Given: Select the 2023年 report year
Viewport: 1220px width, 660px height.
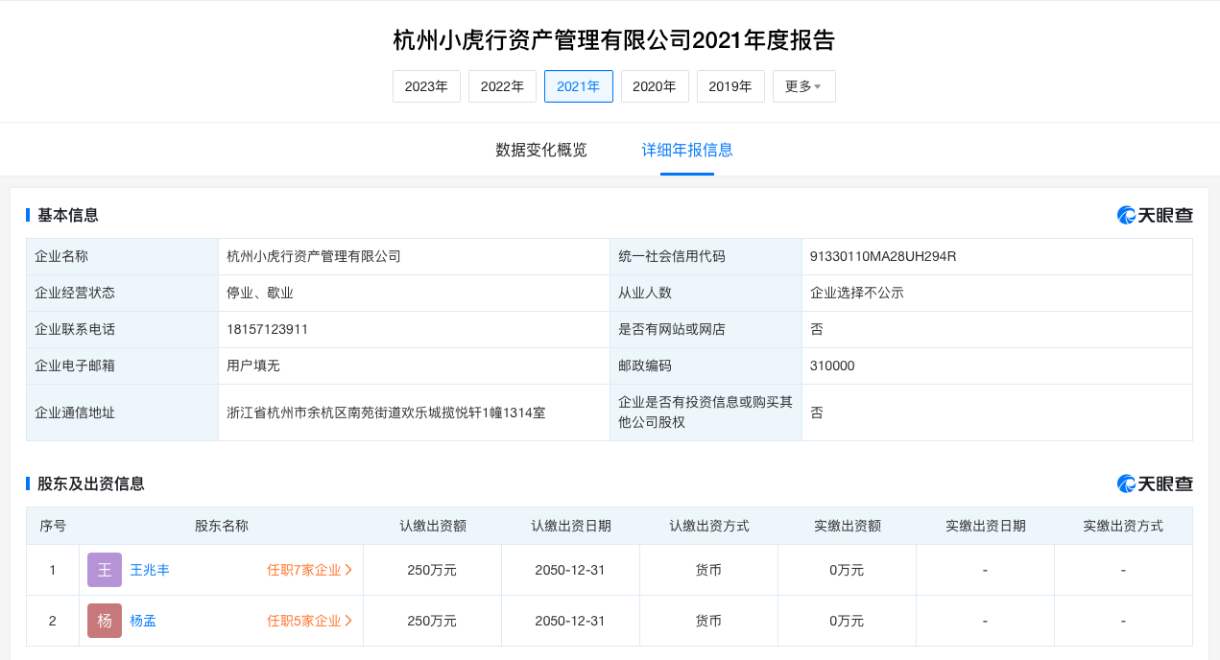Looking at the screenshot, I should click(x=426, y=86).
